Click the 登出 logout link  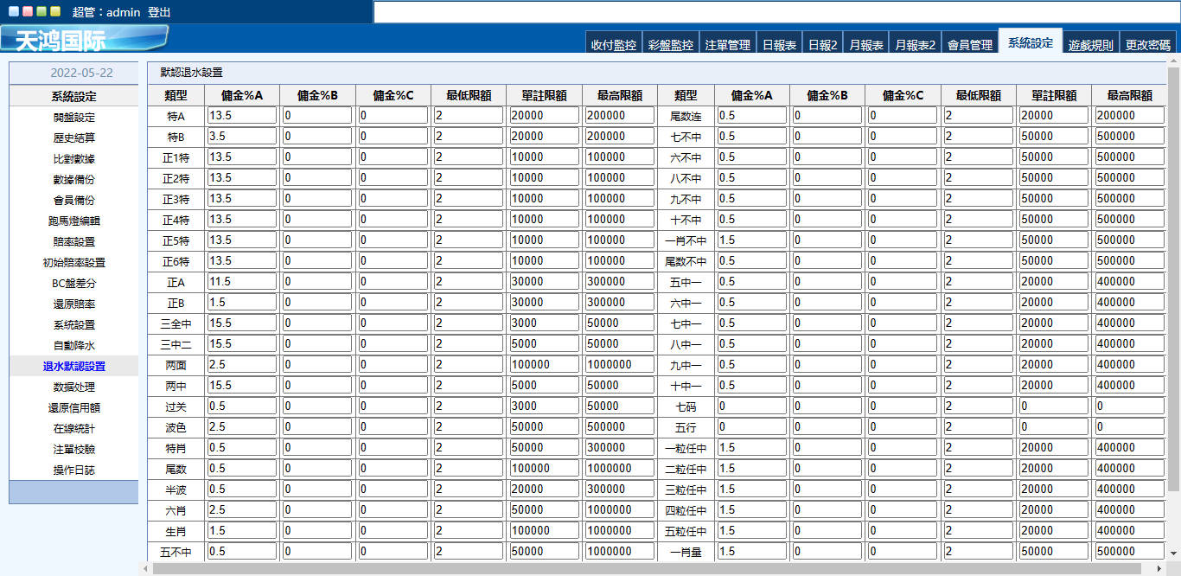click(x=159, y=13)
